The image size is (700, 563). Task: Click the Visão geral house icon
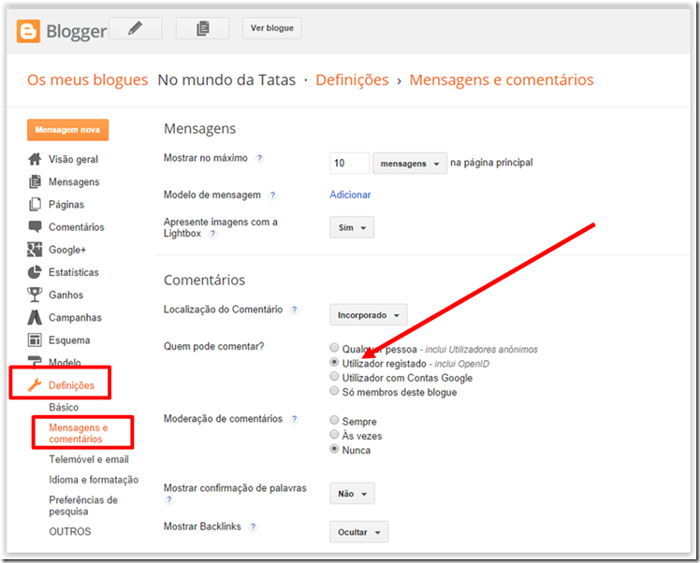35,159
